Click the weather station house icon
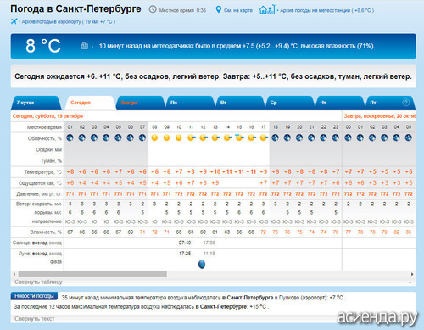Image resolution: width=424 pixels, height=330 pixels. click(267, 9)
